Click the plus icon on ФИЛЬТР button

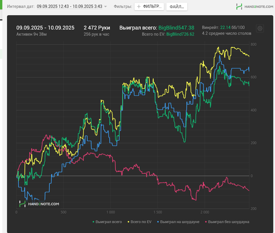pos(139,7)
